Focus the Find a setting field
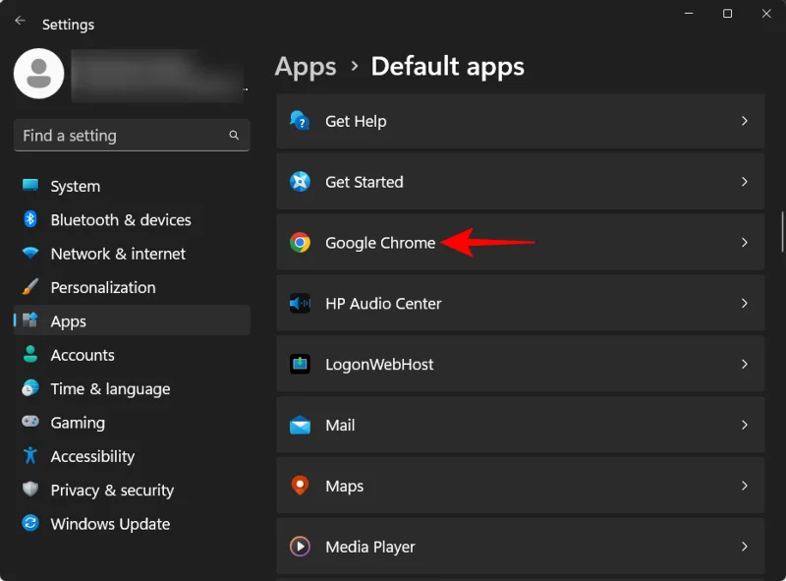 tap(132, 135)
